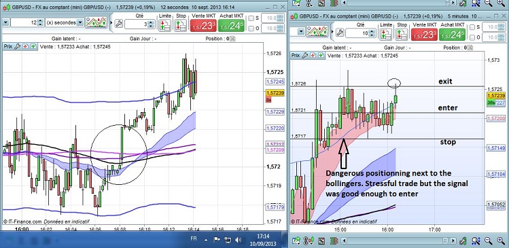The width and height of the screenshot is (509, 248).
Task: Click Vente MKT sell button in the 5 minutes window
Action: point(423,35)
